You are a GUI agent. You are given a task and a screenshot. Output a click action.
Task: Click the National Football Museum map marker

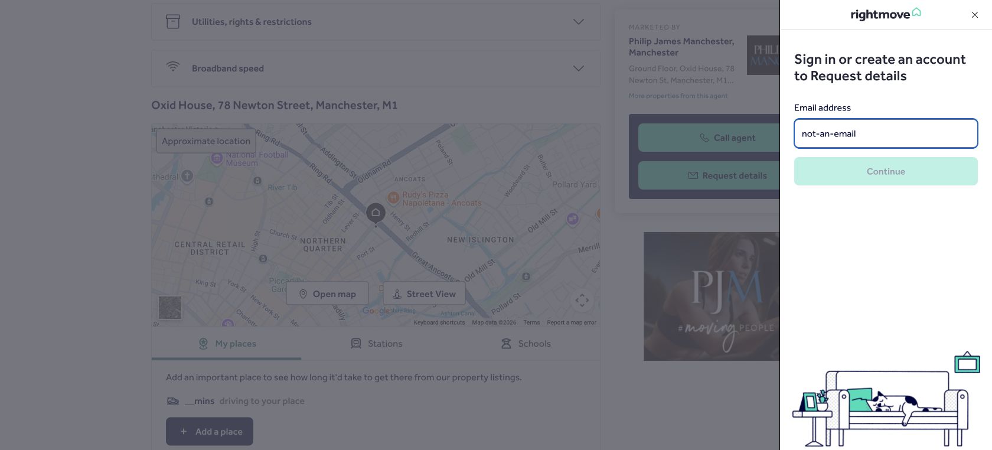pos(217,158)
